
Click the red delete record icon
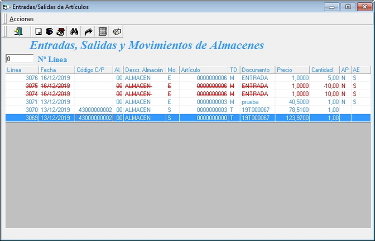point(60,32)
